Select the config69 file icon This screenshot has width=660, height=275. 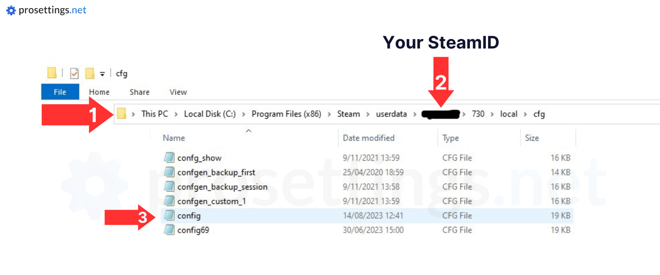169,230
